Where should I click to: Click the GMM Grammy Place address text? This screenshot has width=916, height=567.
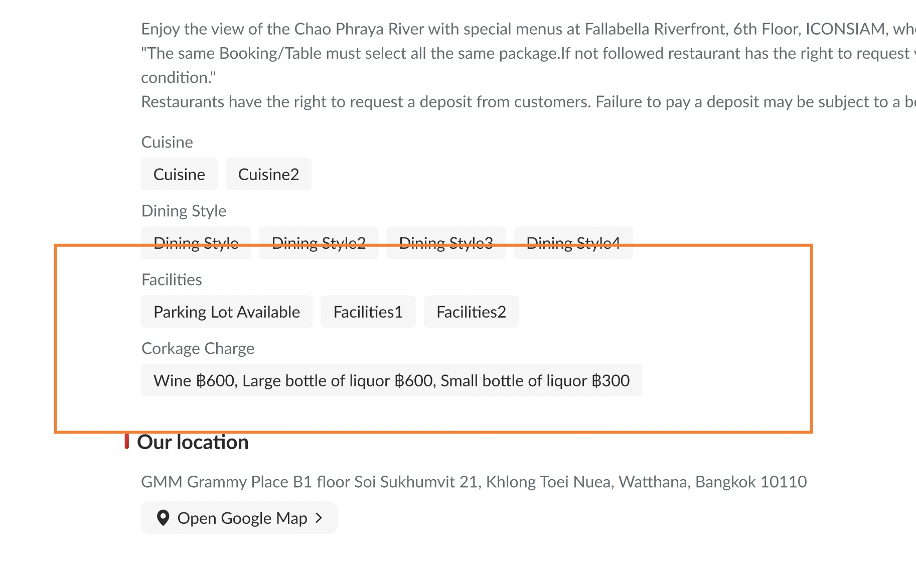pos(474,482)
